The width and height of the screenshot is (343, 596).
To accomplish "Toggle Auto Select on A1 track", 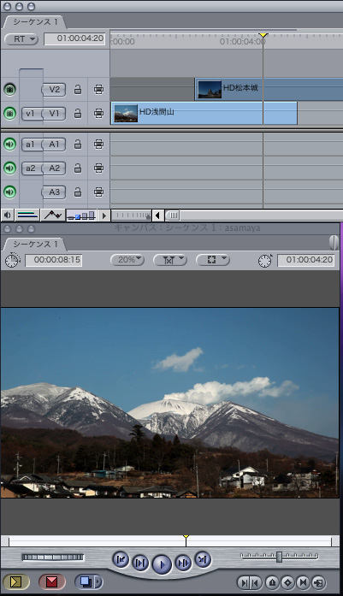I will pos(98,145).
